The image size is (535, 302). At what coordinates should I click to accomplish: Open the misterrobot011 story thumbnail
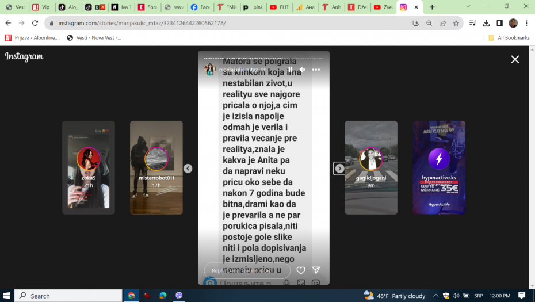(156, 167)
